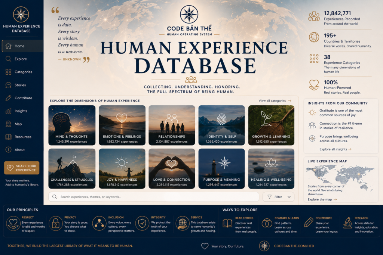383x255 pixels.
Task: Open the Identity & Self category card
Action: 221,125
